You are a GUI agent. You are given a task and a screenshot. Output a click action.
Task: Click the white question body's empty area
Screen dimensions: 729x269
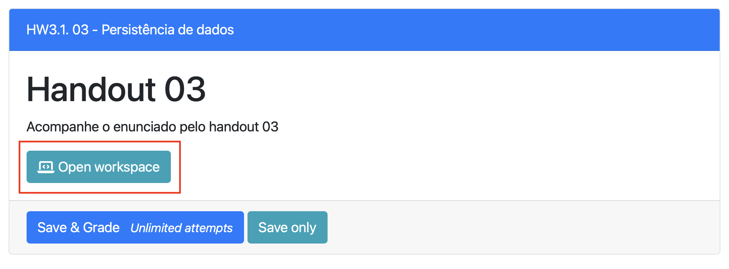(483, 138)
